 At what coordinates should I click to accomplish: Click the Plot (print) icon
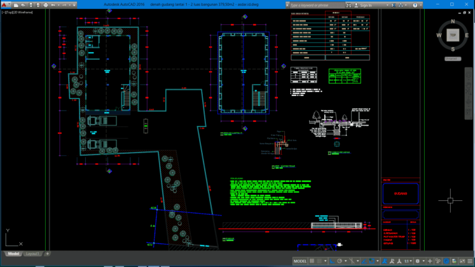click(45, 5)
